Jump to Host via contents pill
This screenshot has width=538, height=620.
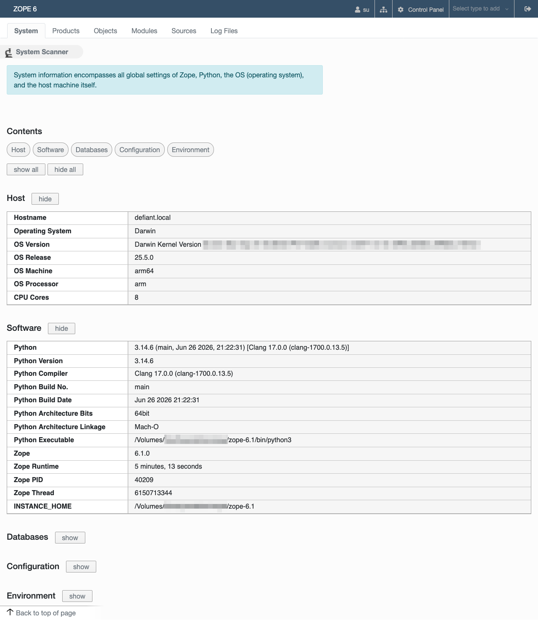18,150
